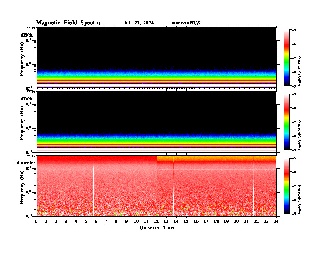Click log(PSD) label beside dD/dt color bar
The image size is (329, 254).
tap(300, 135)
